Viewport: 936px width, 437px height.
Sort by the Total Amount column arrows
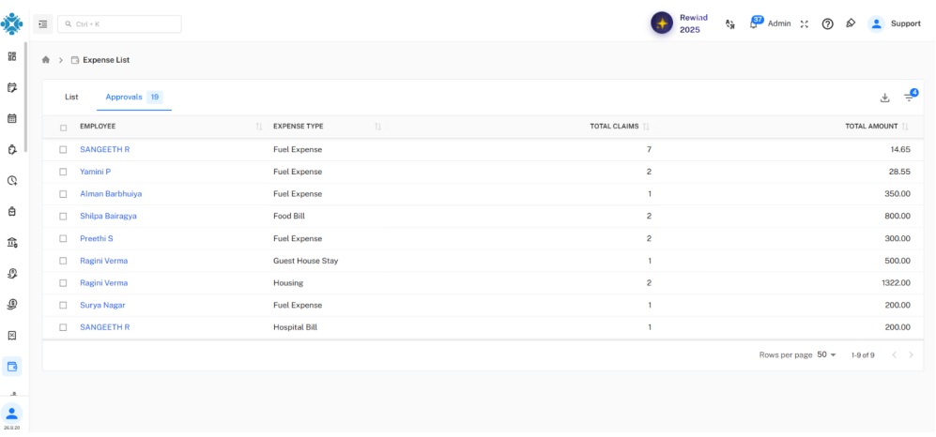(x=905, y=127)
